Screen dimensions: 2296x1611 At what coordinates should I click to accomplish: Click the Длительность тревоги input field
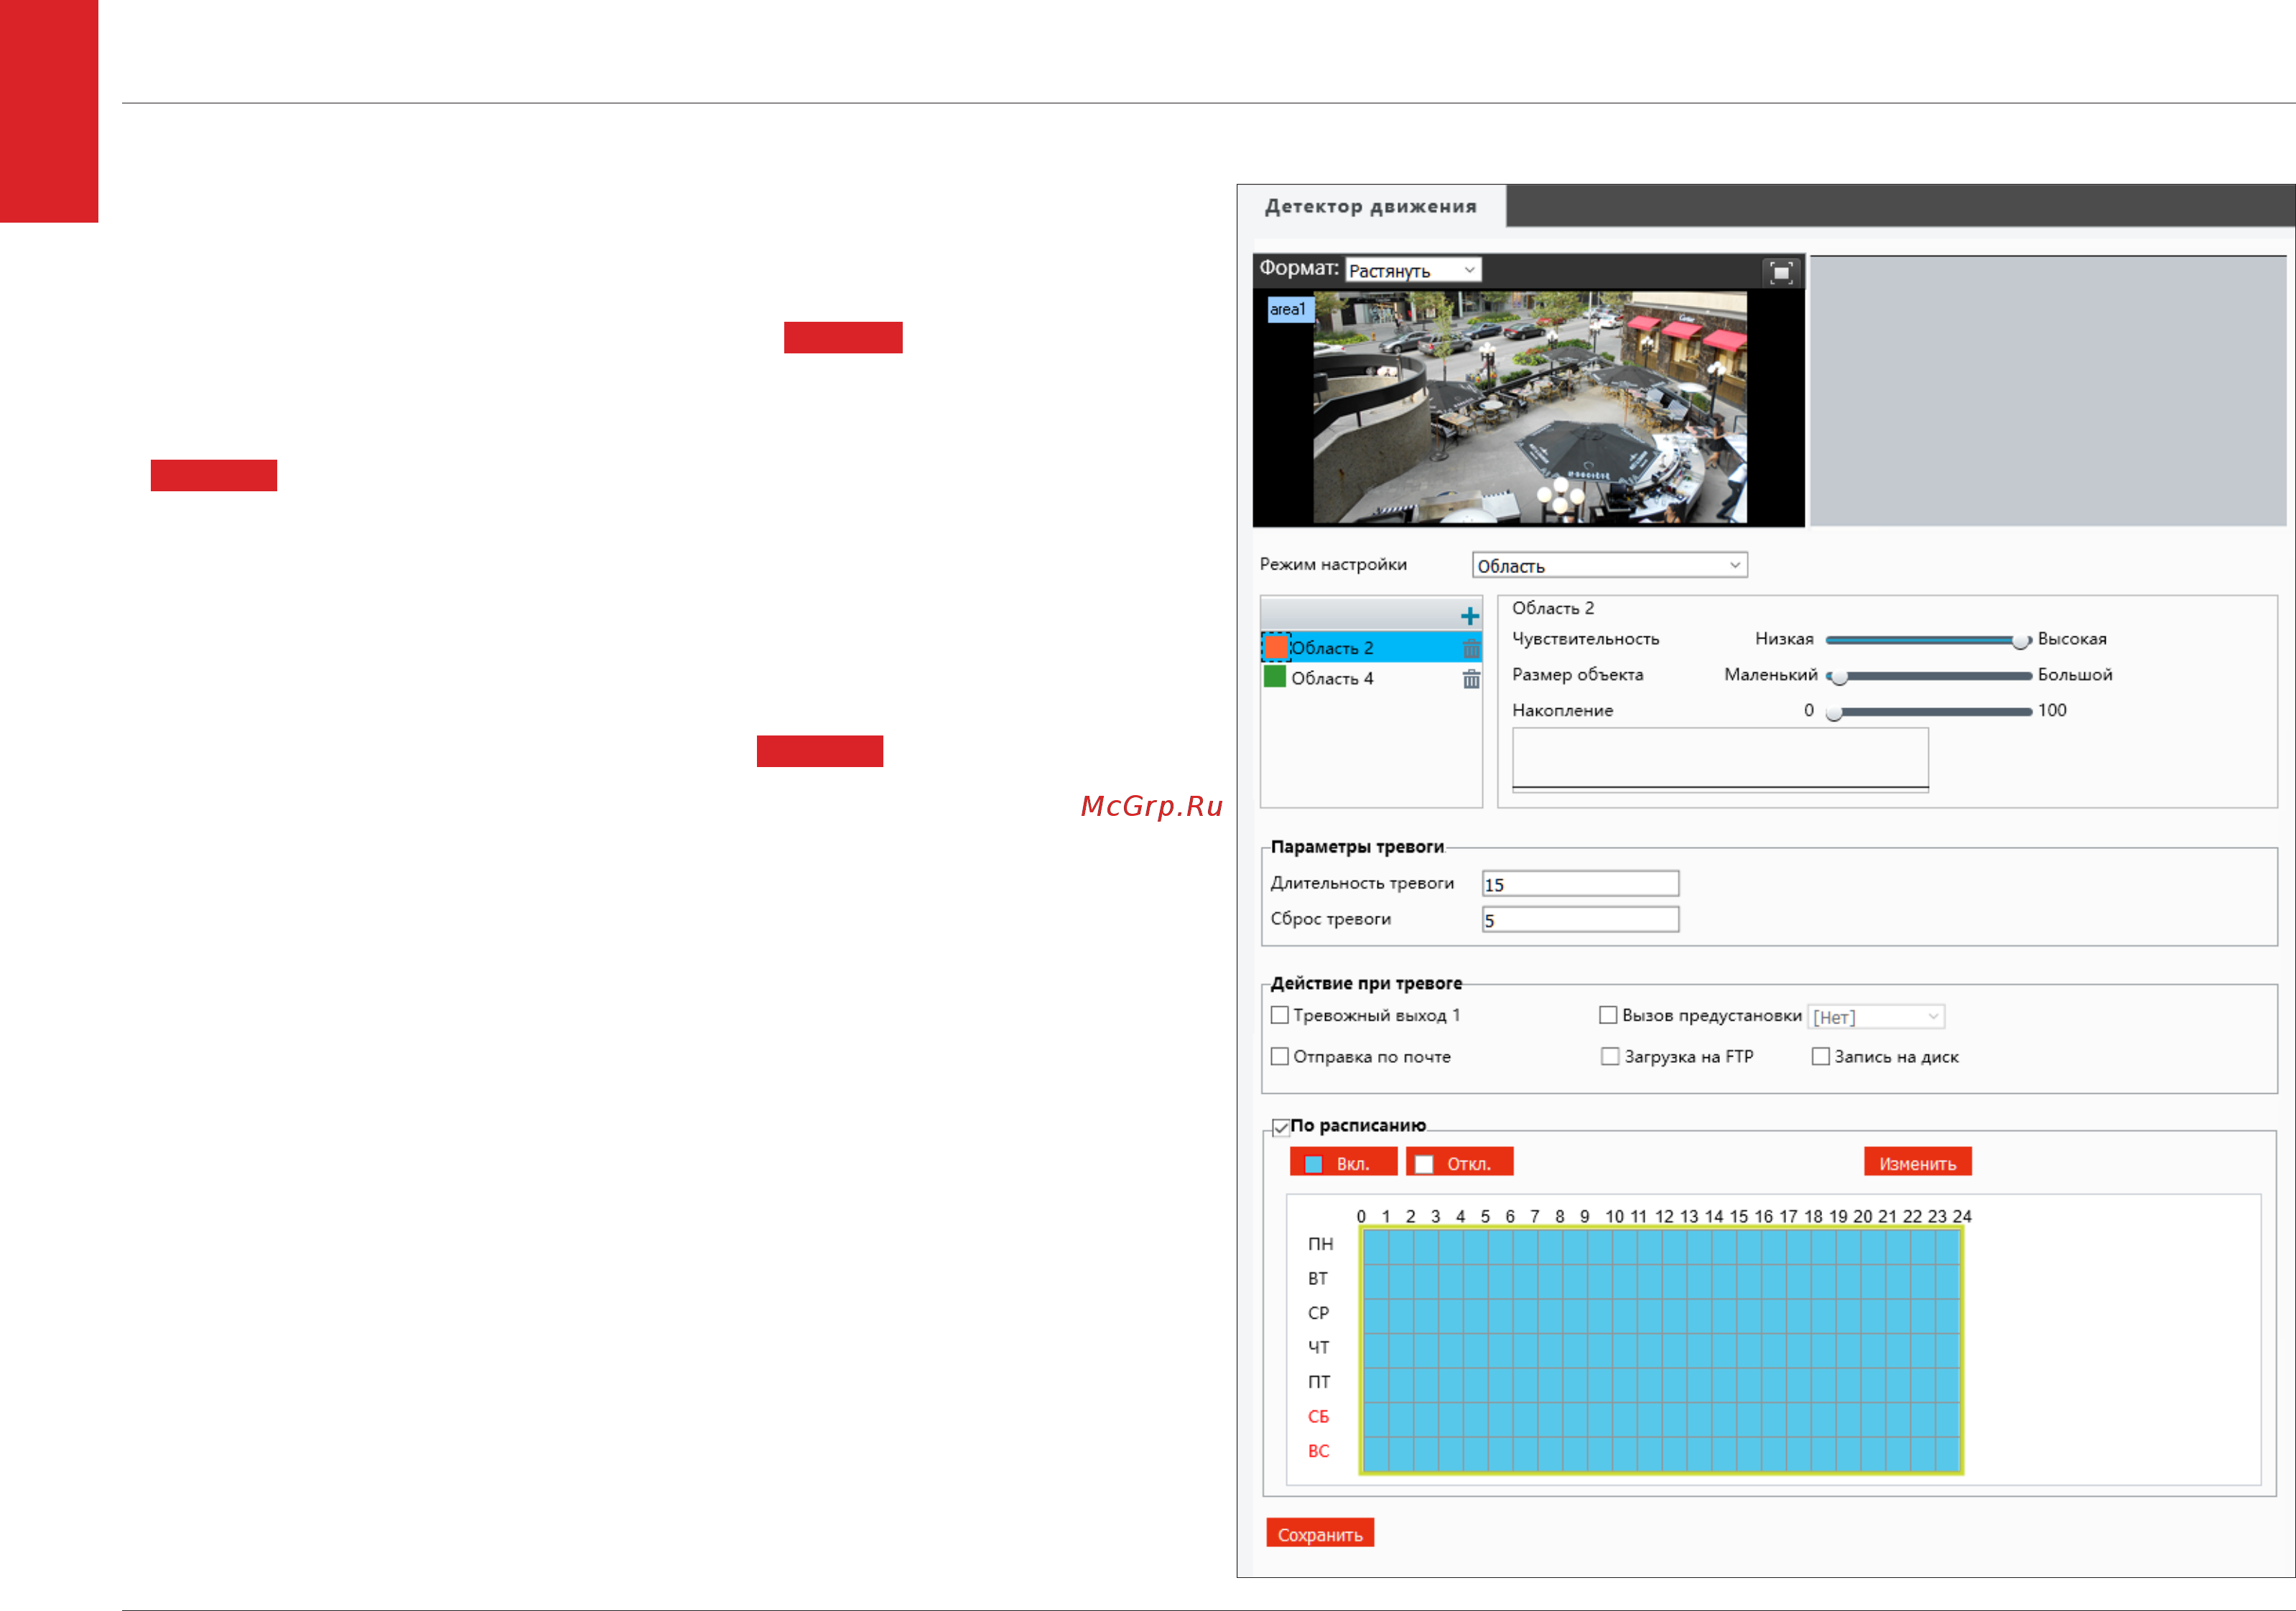1580,883
